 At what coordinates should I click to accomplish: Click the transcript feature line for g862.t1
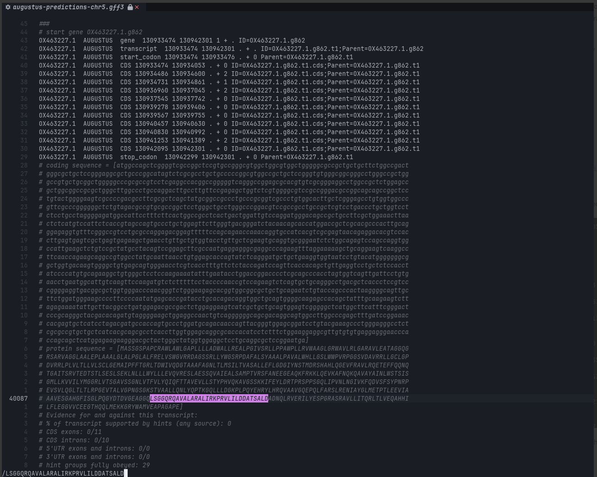[x=231, y=49]
